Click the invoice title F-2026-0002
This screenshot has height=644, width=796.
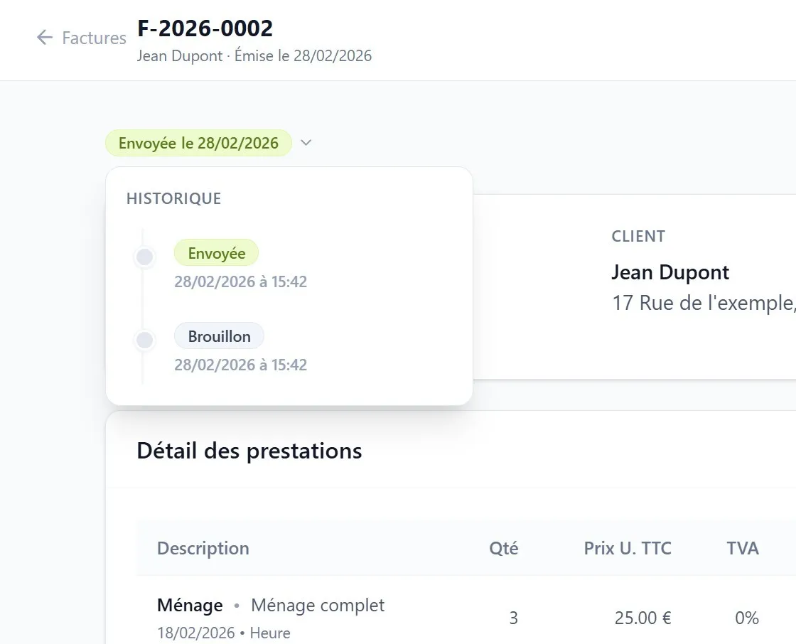pos(204,28)
